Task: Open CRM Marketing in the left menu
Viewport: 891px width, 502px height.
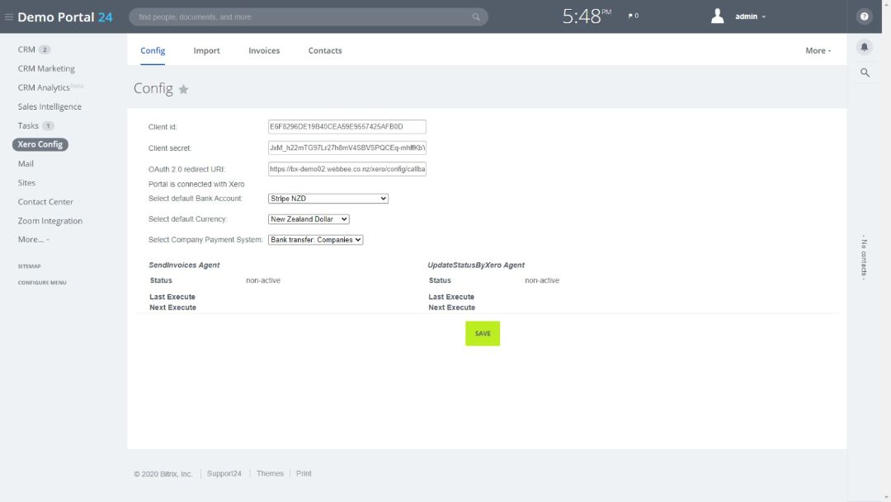Action: 46,68
